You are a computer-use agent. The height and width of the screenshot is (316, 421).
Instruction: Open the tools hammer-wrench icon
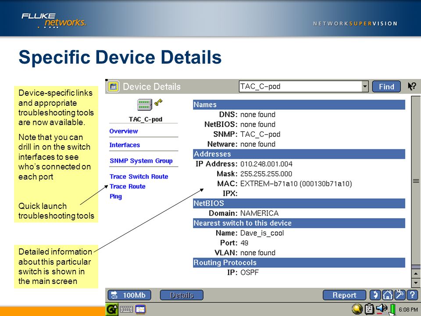(400, 295)
